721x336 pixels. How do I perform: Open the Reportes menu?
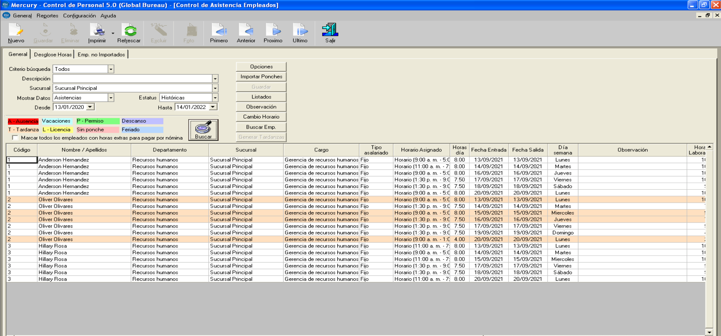pyautogui.click(x=47, y=16)
